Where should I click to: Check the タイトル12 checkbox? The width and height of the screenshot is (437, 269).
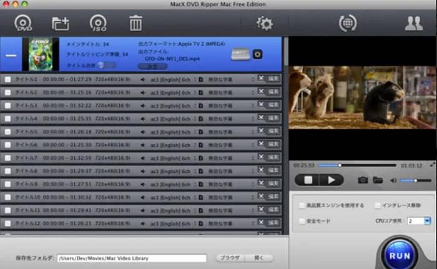click(x=7, y=223)
